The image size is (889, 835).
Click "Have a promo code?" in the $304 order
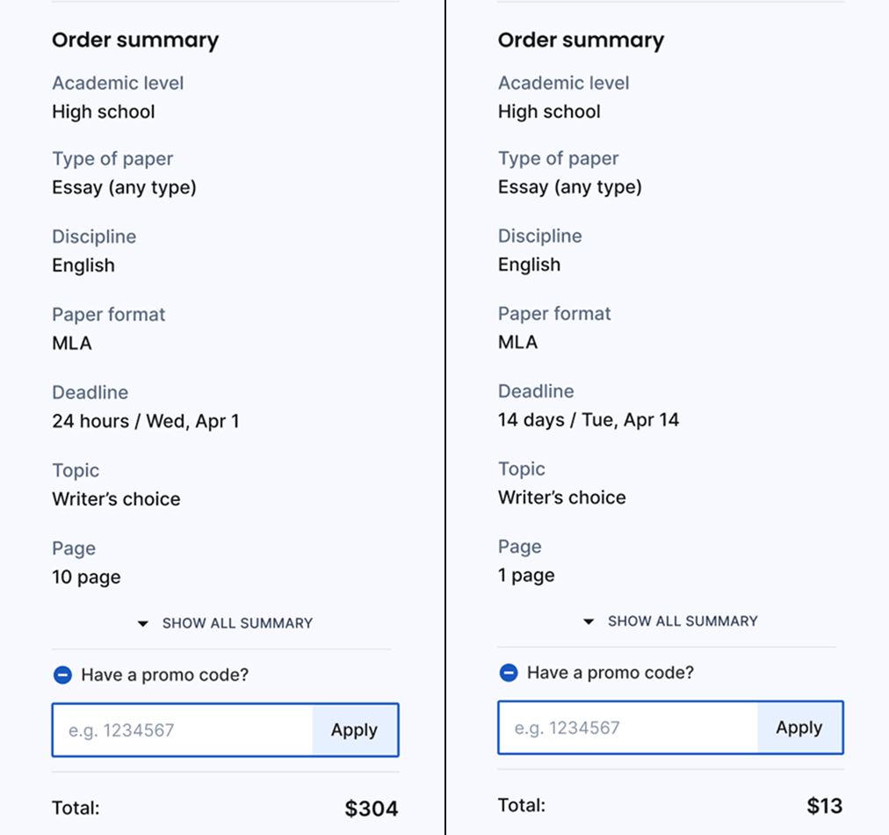coord(164,675)
